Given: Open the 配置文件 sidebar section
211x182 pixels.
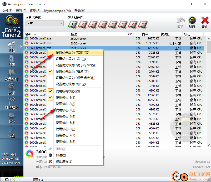Looking at the screenshot, I should [x=12, y=75].
